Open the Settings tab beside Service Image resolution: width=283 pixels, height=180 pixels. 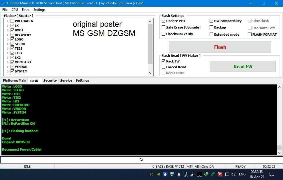82,80
